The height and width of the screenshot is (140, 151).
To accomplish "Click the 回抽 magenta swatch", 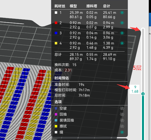I will pyautogui.click(x=56, y=114).
